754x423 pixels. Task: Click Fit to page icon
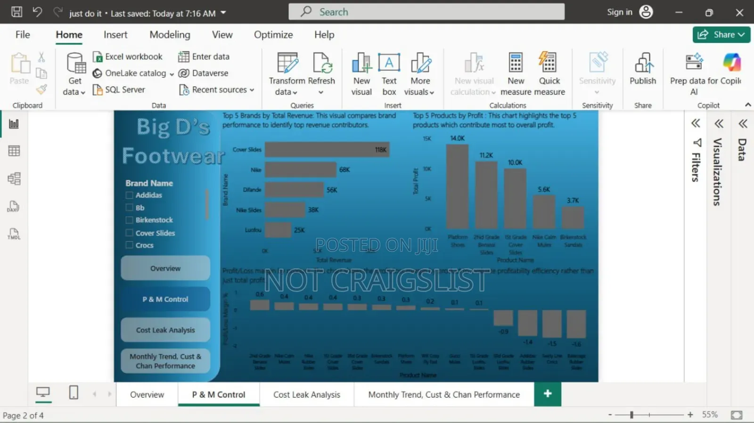click(737, 415)
